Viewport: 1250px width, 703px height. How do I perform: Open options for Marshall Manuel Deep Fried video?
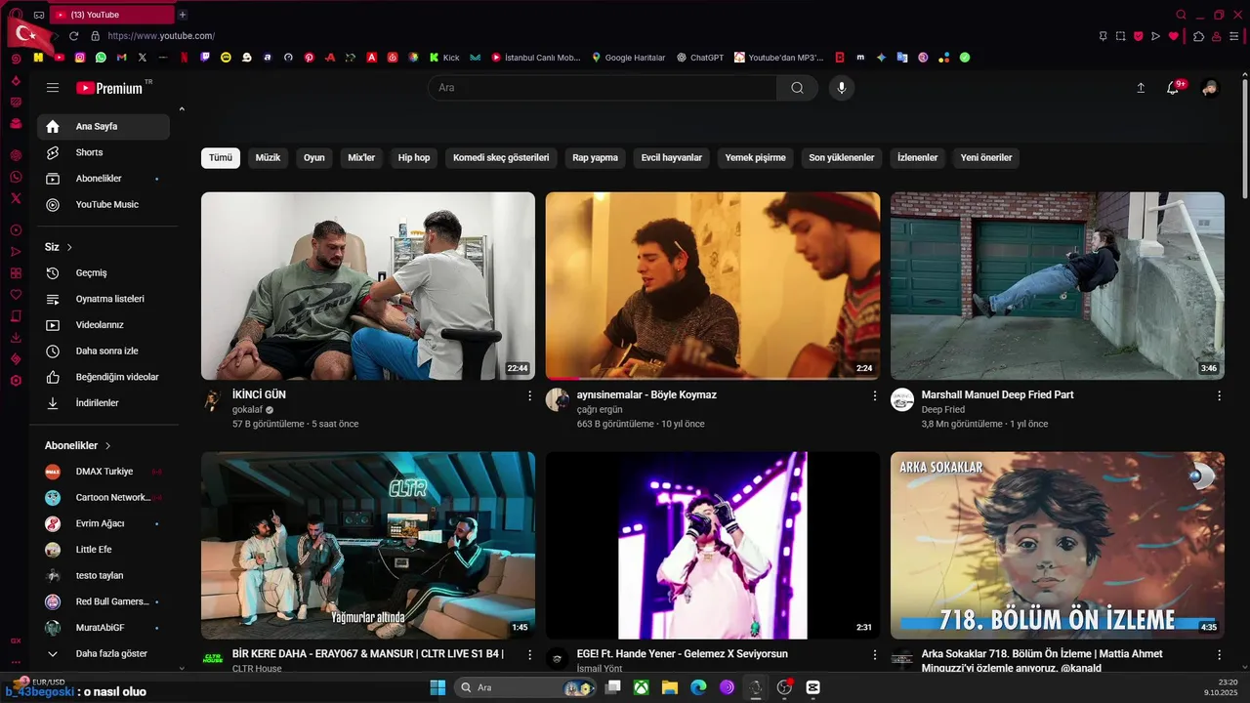pyautogui.click(x=1219, y=395)
